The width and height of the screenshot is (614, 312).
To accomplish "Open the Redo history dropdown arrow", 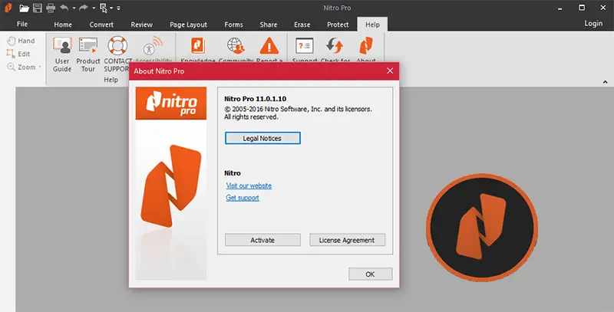I will pyautogui.click(x=93, y=8).
